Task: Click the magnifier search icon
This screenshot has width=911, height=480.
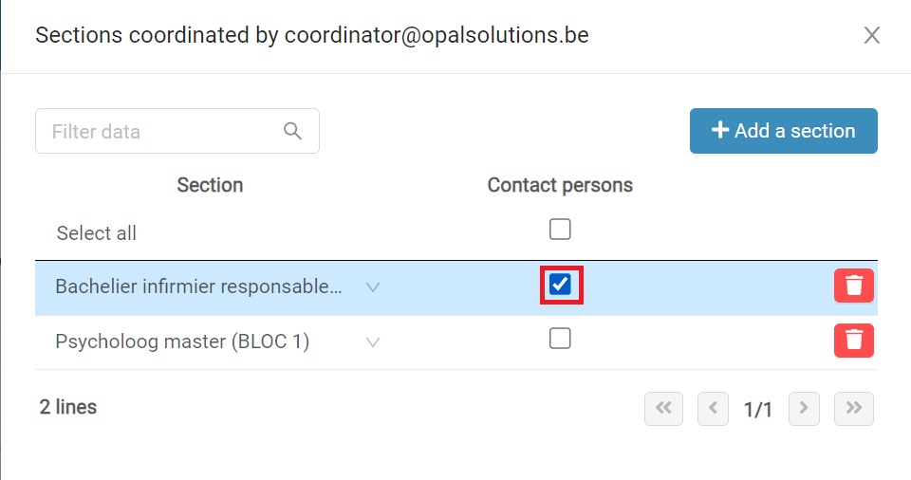Action: click(x=292, y=131)
